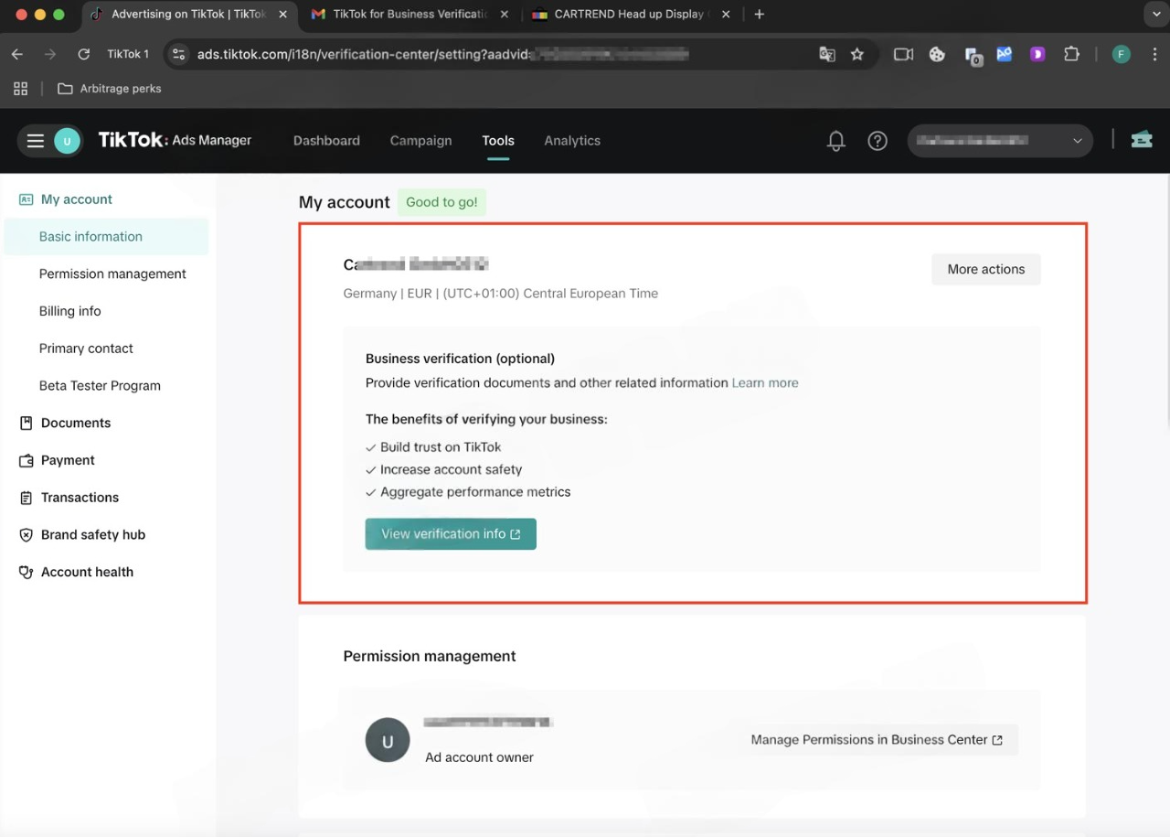Open the Analytics tab

[572, 141]
